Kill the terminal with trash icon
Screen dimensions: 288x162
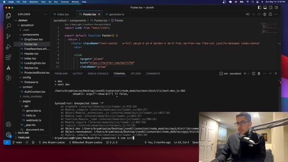click(259, 73)
